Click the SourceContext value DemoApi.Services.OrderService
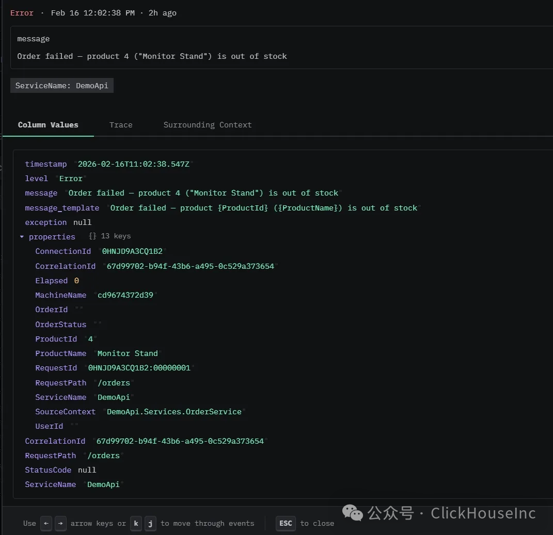 (x=174, y=412)
